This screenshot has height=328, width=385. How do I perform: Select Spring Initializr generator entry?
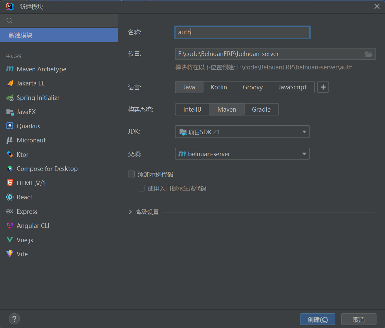tap(59, 98)
